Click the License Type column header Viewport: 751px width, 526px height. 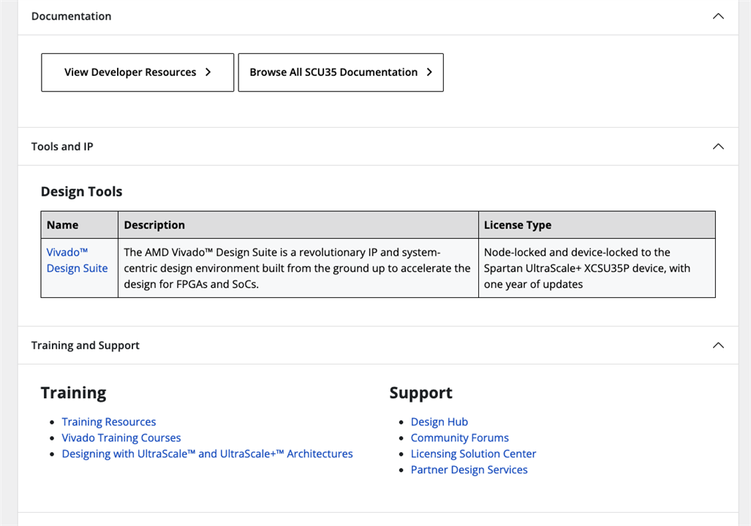coord(597,225)
